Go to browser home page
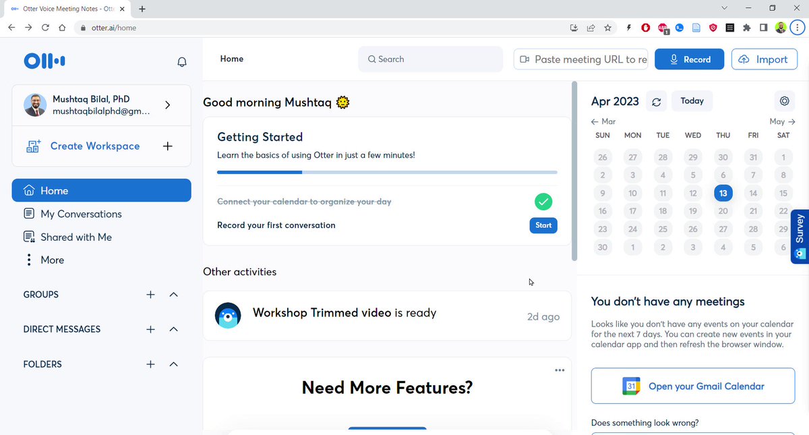809x435 pixels. pyautogui.click(x=62, y=28)
